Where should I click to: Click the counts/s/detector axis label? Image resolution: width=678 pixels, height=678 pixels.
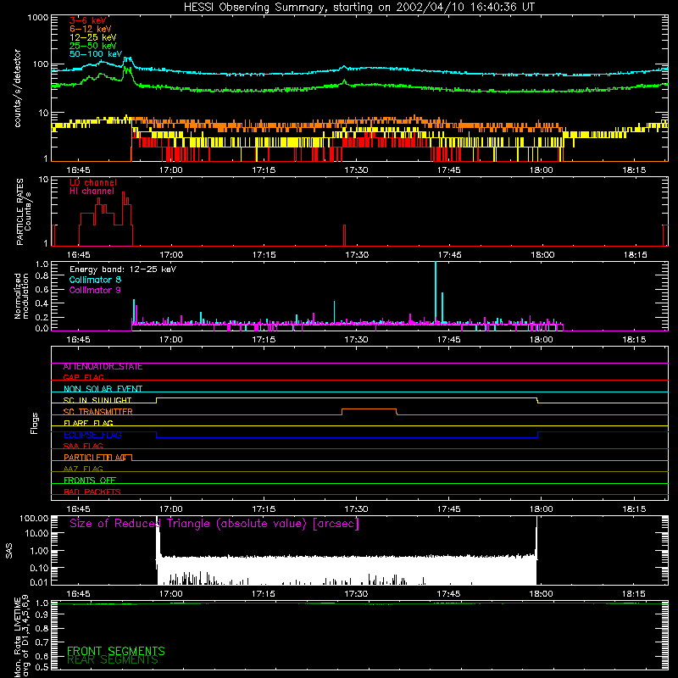18,88
